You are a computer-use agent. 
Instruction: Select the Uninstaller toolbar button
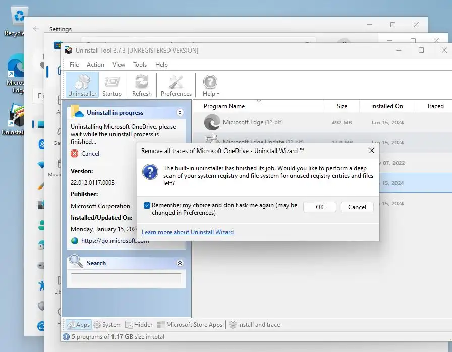[x=82, y=85]
